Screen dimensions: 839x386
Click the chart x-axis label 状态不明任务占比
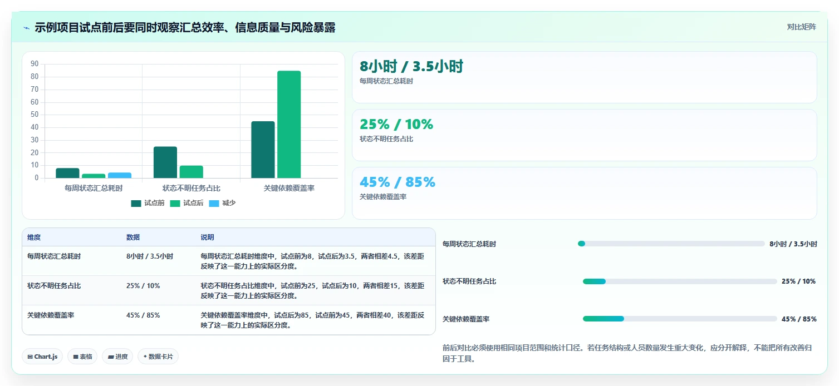(192, 188)
